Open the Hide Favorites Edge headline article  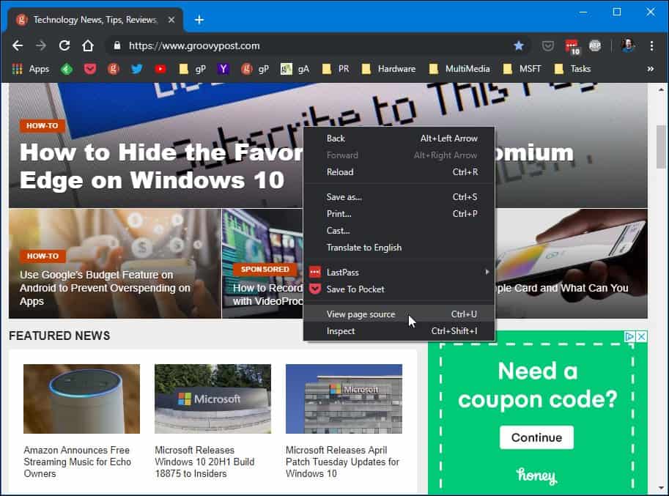[x=161, y=166]
